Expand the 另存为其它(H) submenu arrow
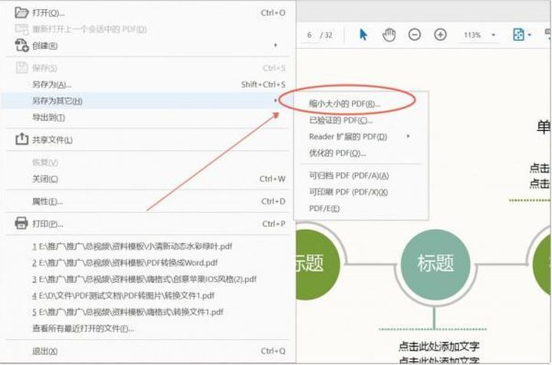The image size is (552, 365). click(x=275, y=100)
